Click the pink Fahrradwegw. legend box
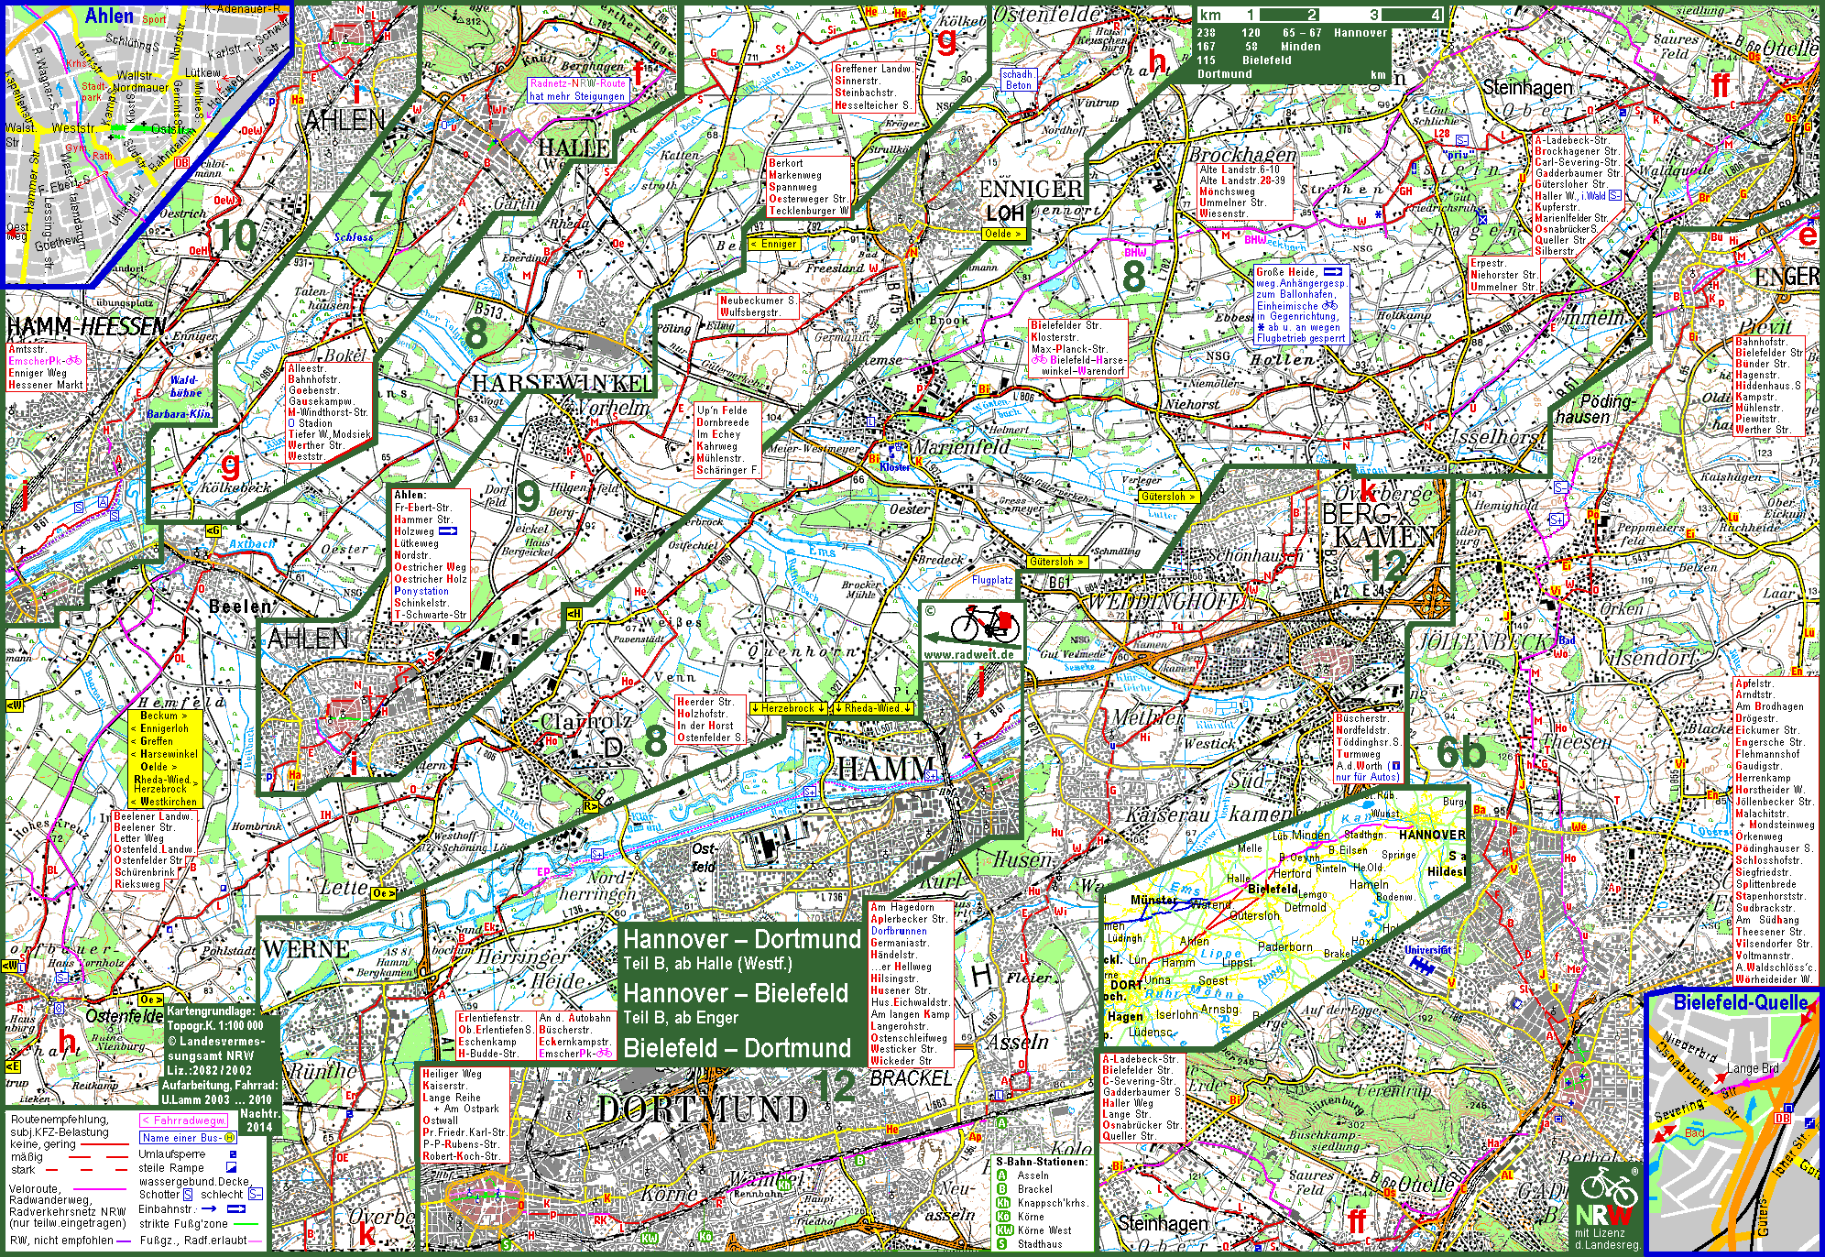The width and height of the screenshot is (1825, 1257). tap(183, 1120)
